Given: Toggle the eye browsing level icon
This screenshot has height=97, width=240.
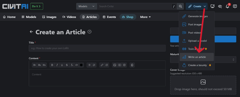Looking at the screenshot, I should point(220,6).
